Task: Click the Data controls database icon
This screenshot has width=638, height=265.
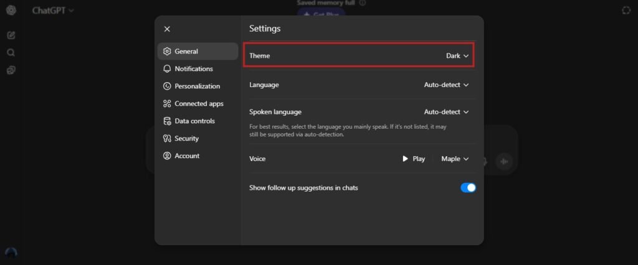Action: [167, 121]
